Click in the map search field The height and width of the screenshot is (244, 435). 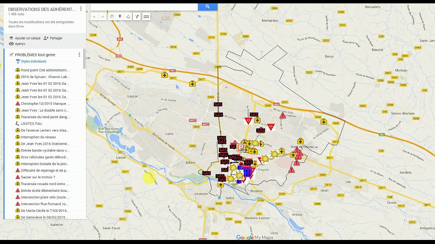click(x=144, y=6)
